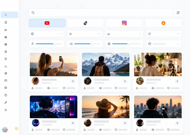The width and height of the screenshot is (190, 135).
Task: Click eye icon on city photographer card
Action: [x=153, y=130]
